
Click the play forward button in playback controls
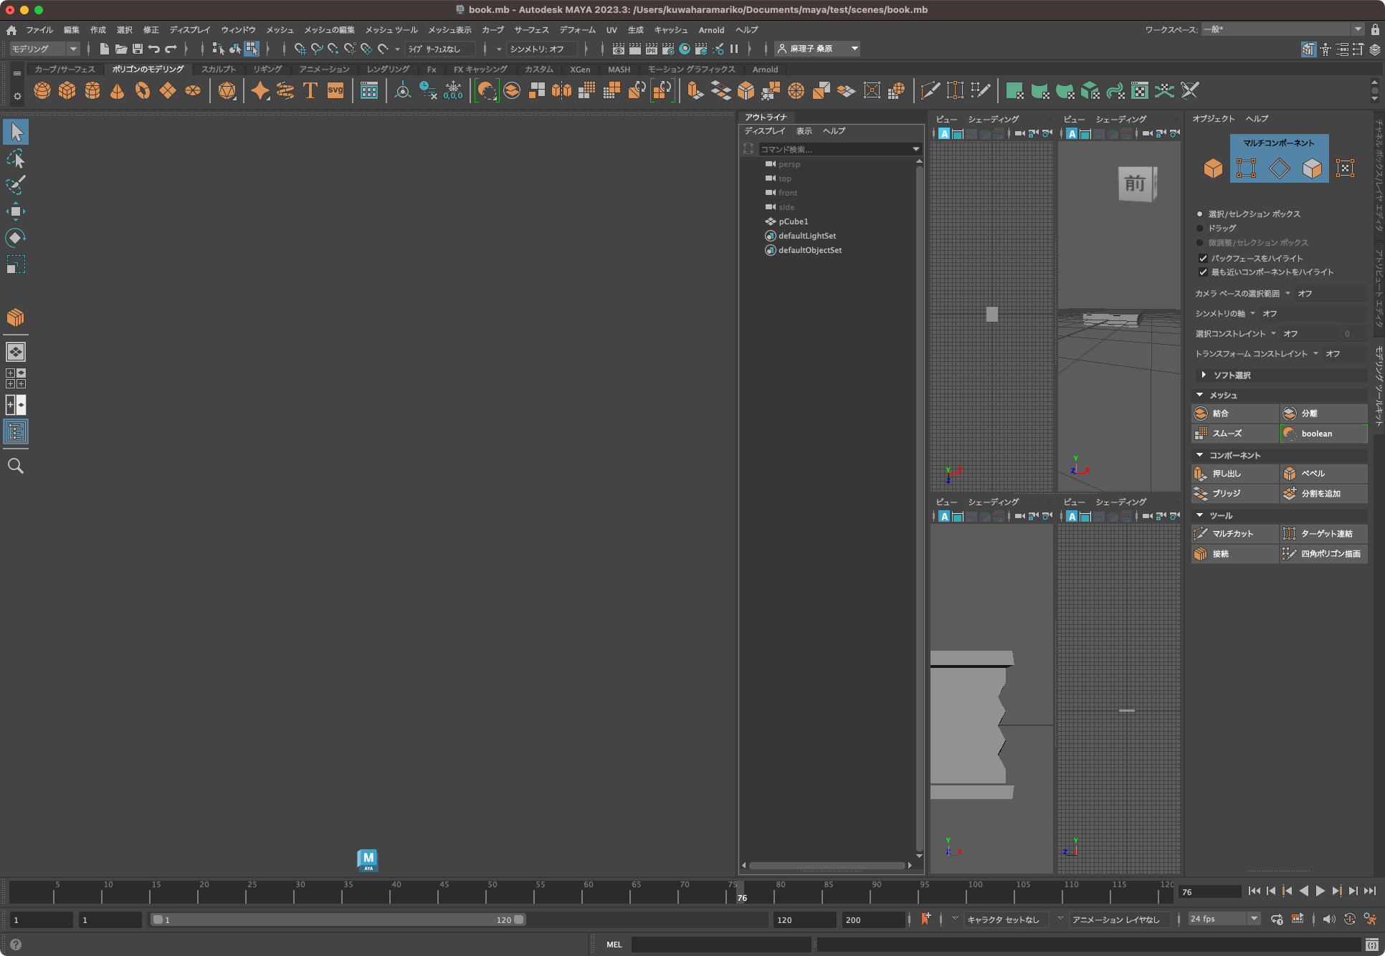pyautogui.click(x=1320, y=891)
